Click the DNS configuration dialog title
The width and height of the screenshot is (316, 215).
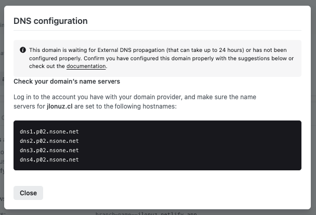point(50,21)
